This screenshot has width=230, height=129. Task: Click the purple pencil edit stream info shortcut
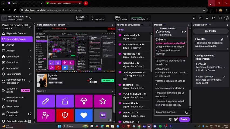[46, 101]
